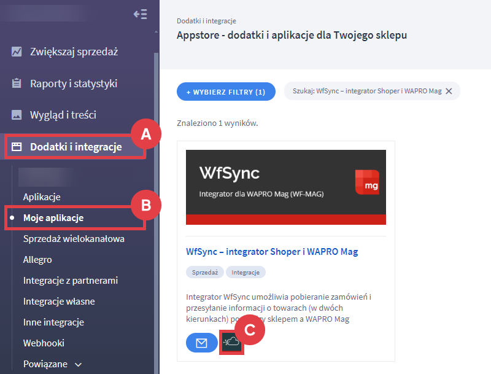Collapse the sidebar using the double-chevron icon

pyautogui.click(x=140, y=14)
